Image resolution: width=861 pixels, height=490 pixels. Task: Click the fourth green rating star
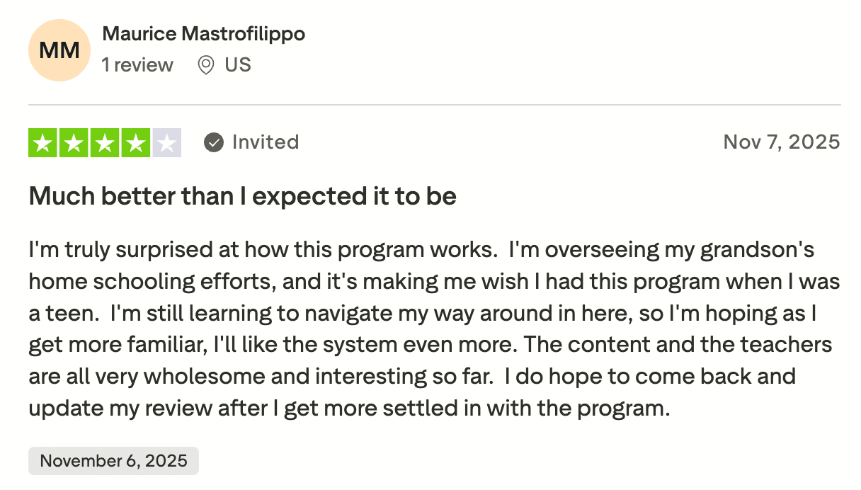136,142
